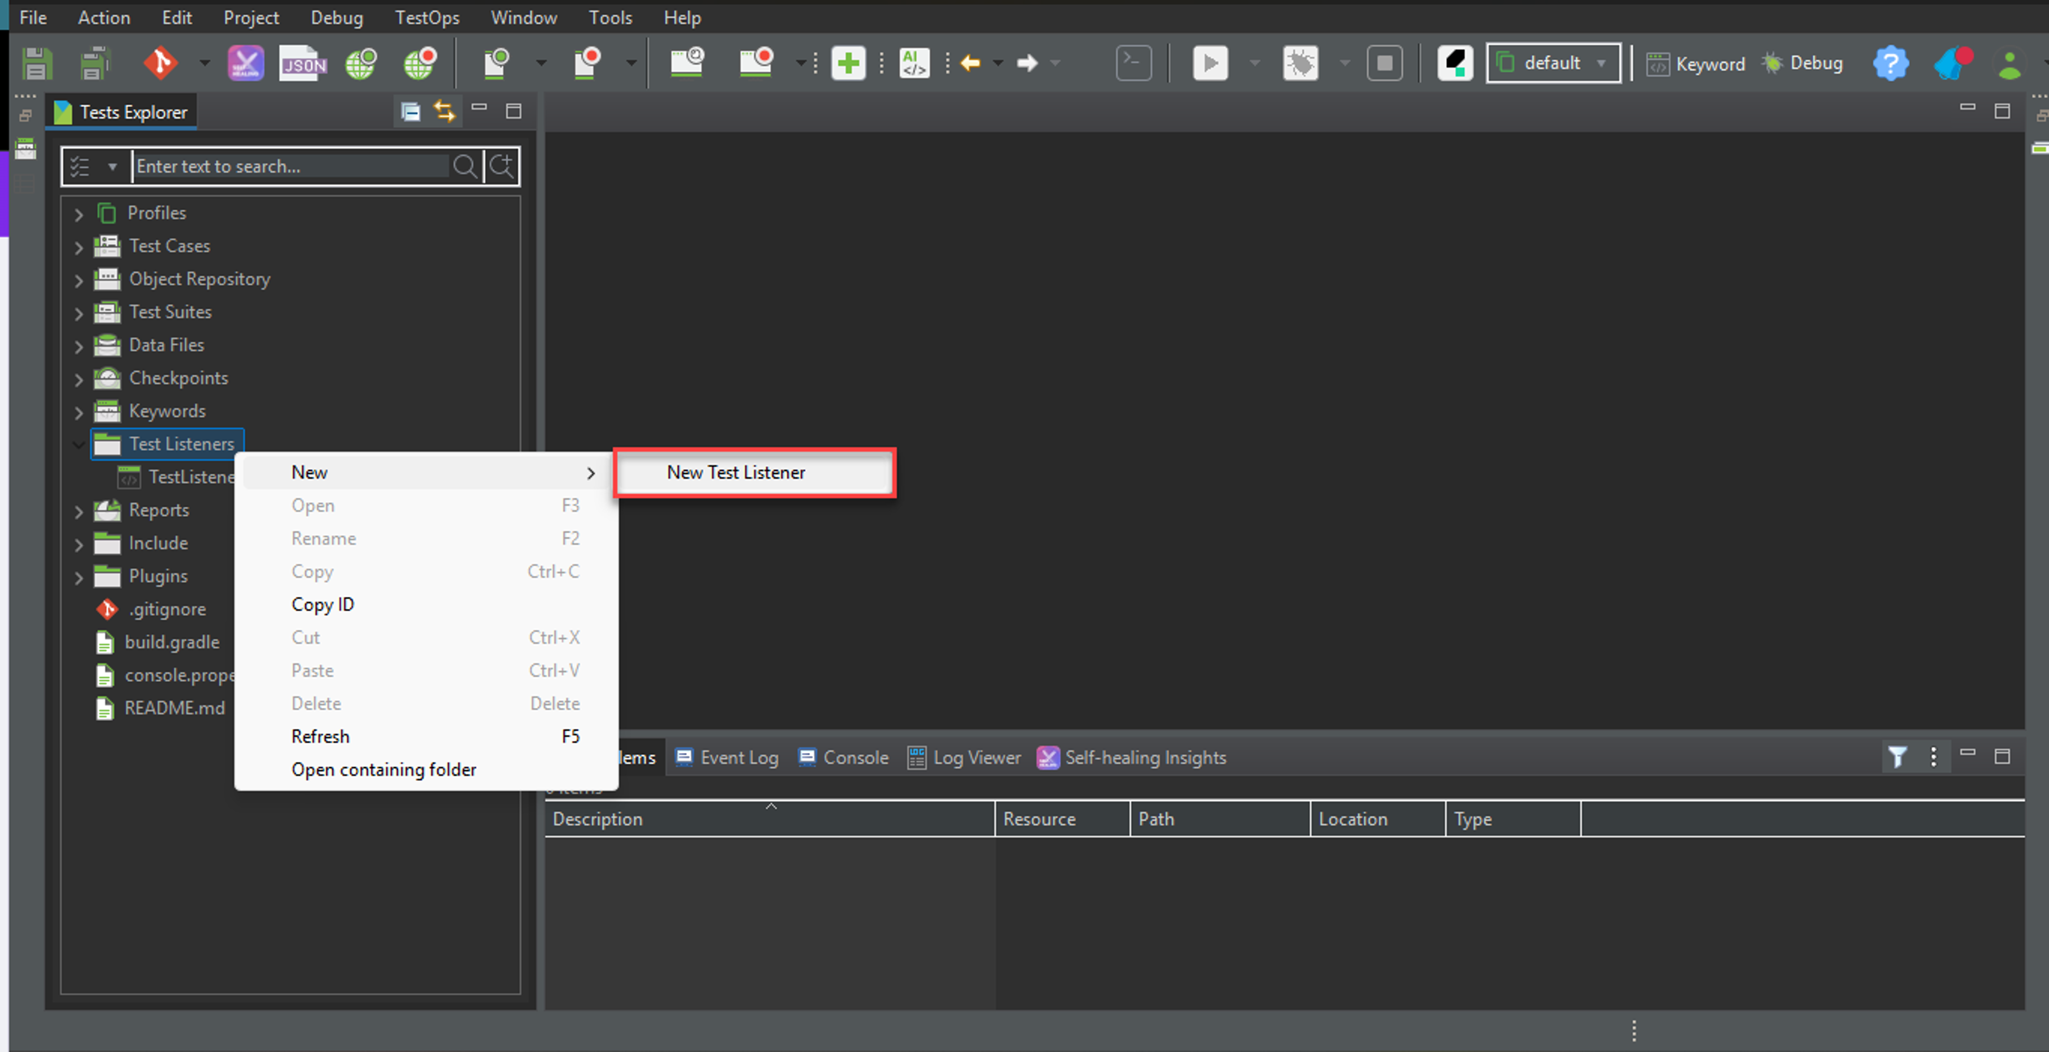The width and height of the screenshot is (2049, 1052).
Task: Click the Collapse All icon in Tests Explorer
Action: point(410,111)
